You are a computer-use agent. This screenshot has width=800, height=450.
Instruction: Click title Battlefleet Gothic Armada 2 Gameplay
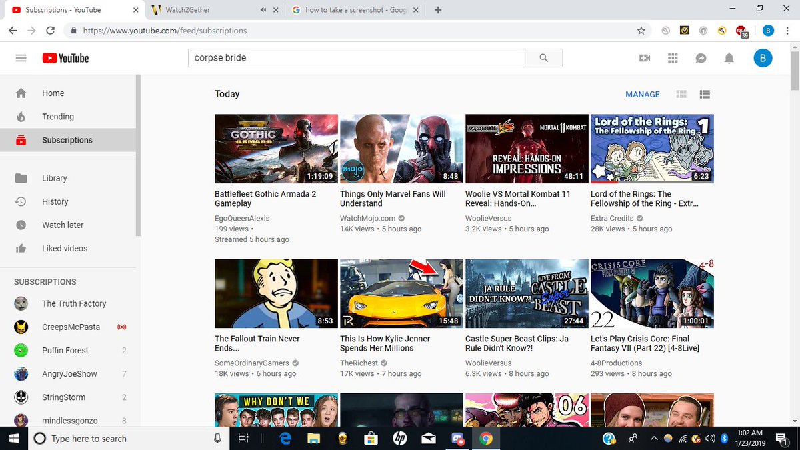pyautogui.click(x=265, y=199)
